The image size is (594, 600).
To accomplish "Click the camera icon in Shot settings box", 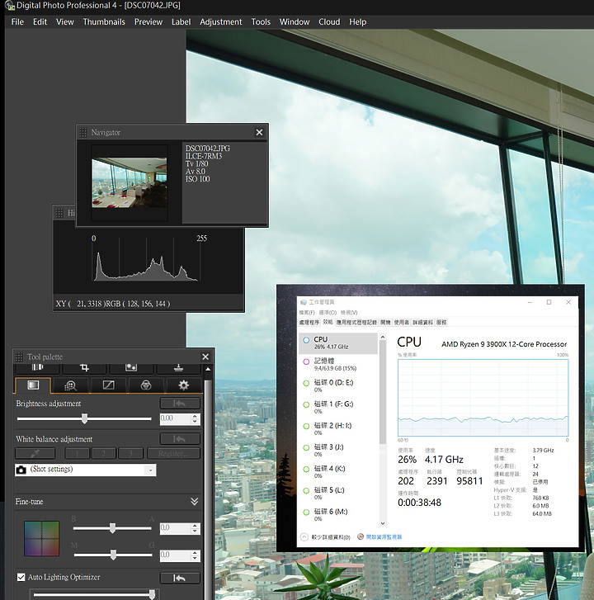I will coord(21,470).
